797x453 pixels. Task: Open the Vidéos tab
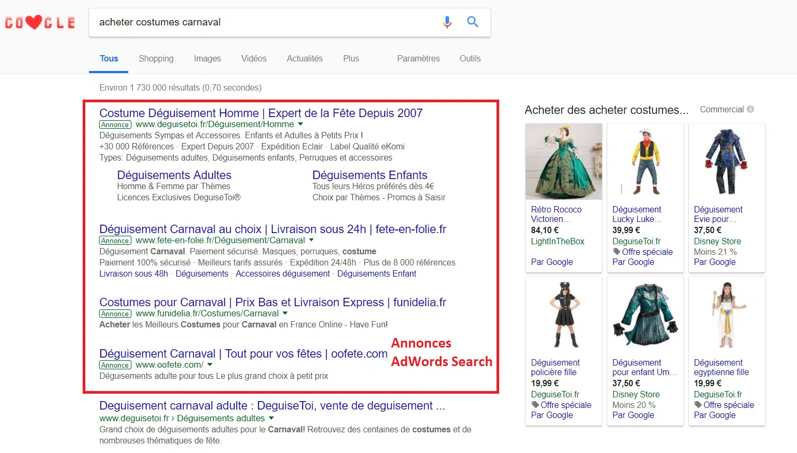pos(254,59)
